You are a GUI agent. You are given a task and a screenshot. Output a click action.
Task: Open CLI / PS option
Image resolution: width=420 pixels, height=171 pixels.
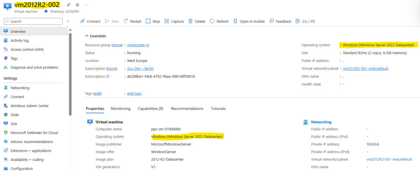305,21
